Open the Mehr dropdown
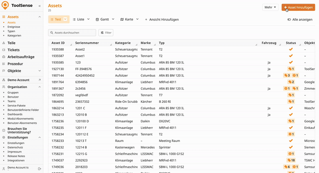319x173 pixels. point(270,7)
